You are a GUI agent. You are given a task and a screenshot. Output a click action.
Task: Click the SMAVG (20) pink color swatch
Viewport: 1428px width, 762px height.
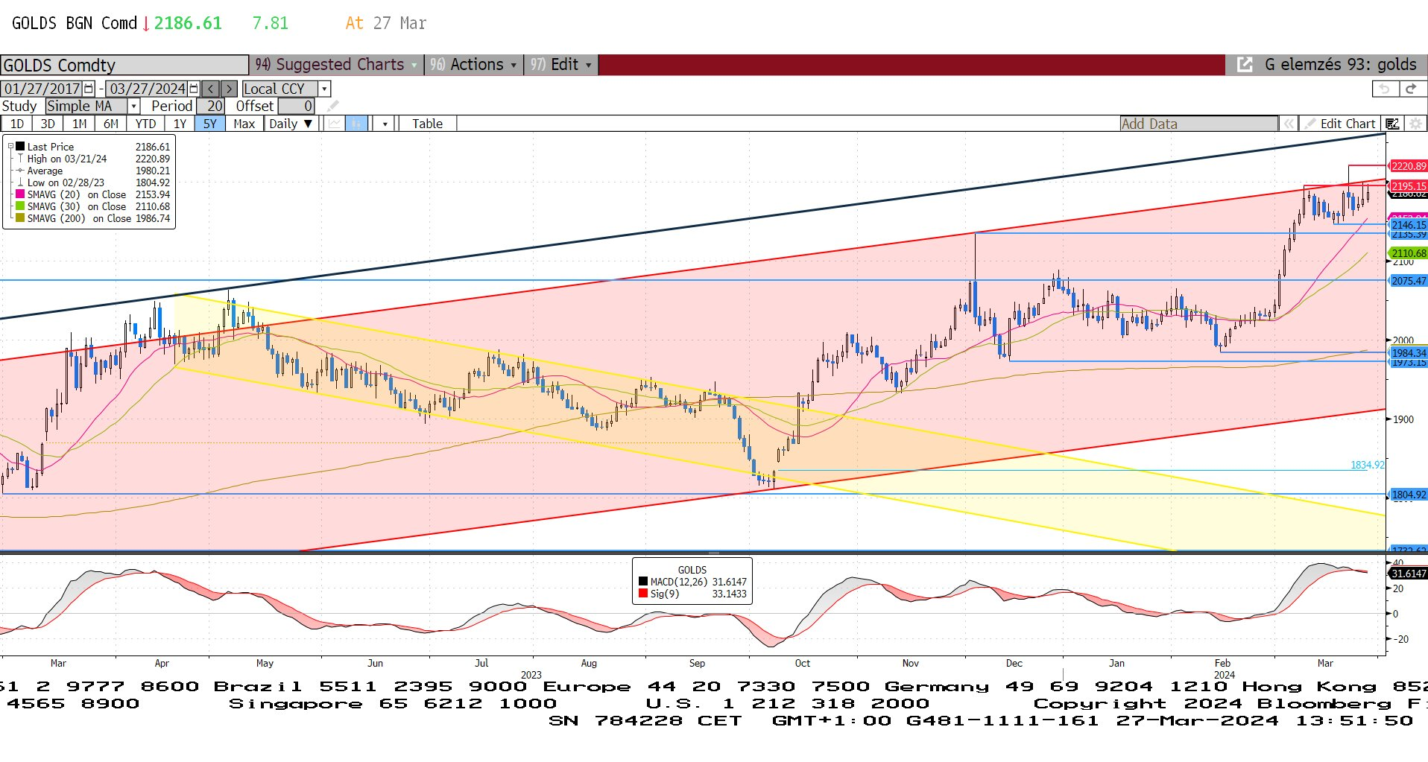(20, 194)
